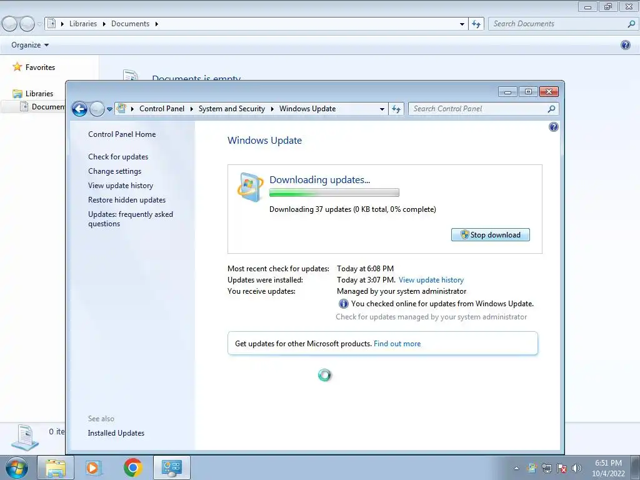Expand arrow after Libraries breadcrumb in Explorer
640x480 pixels.
[104, 24]
